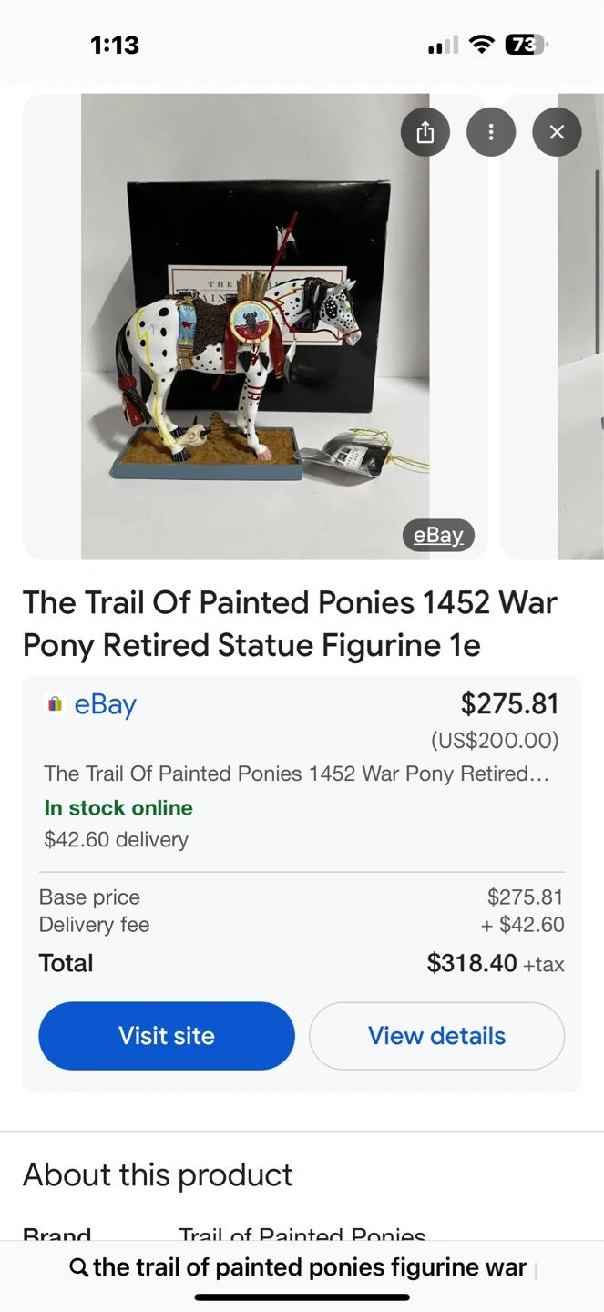Click the eBay shopping bag logo icon
604x1312 pixels.
55,704
